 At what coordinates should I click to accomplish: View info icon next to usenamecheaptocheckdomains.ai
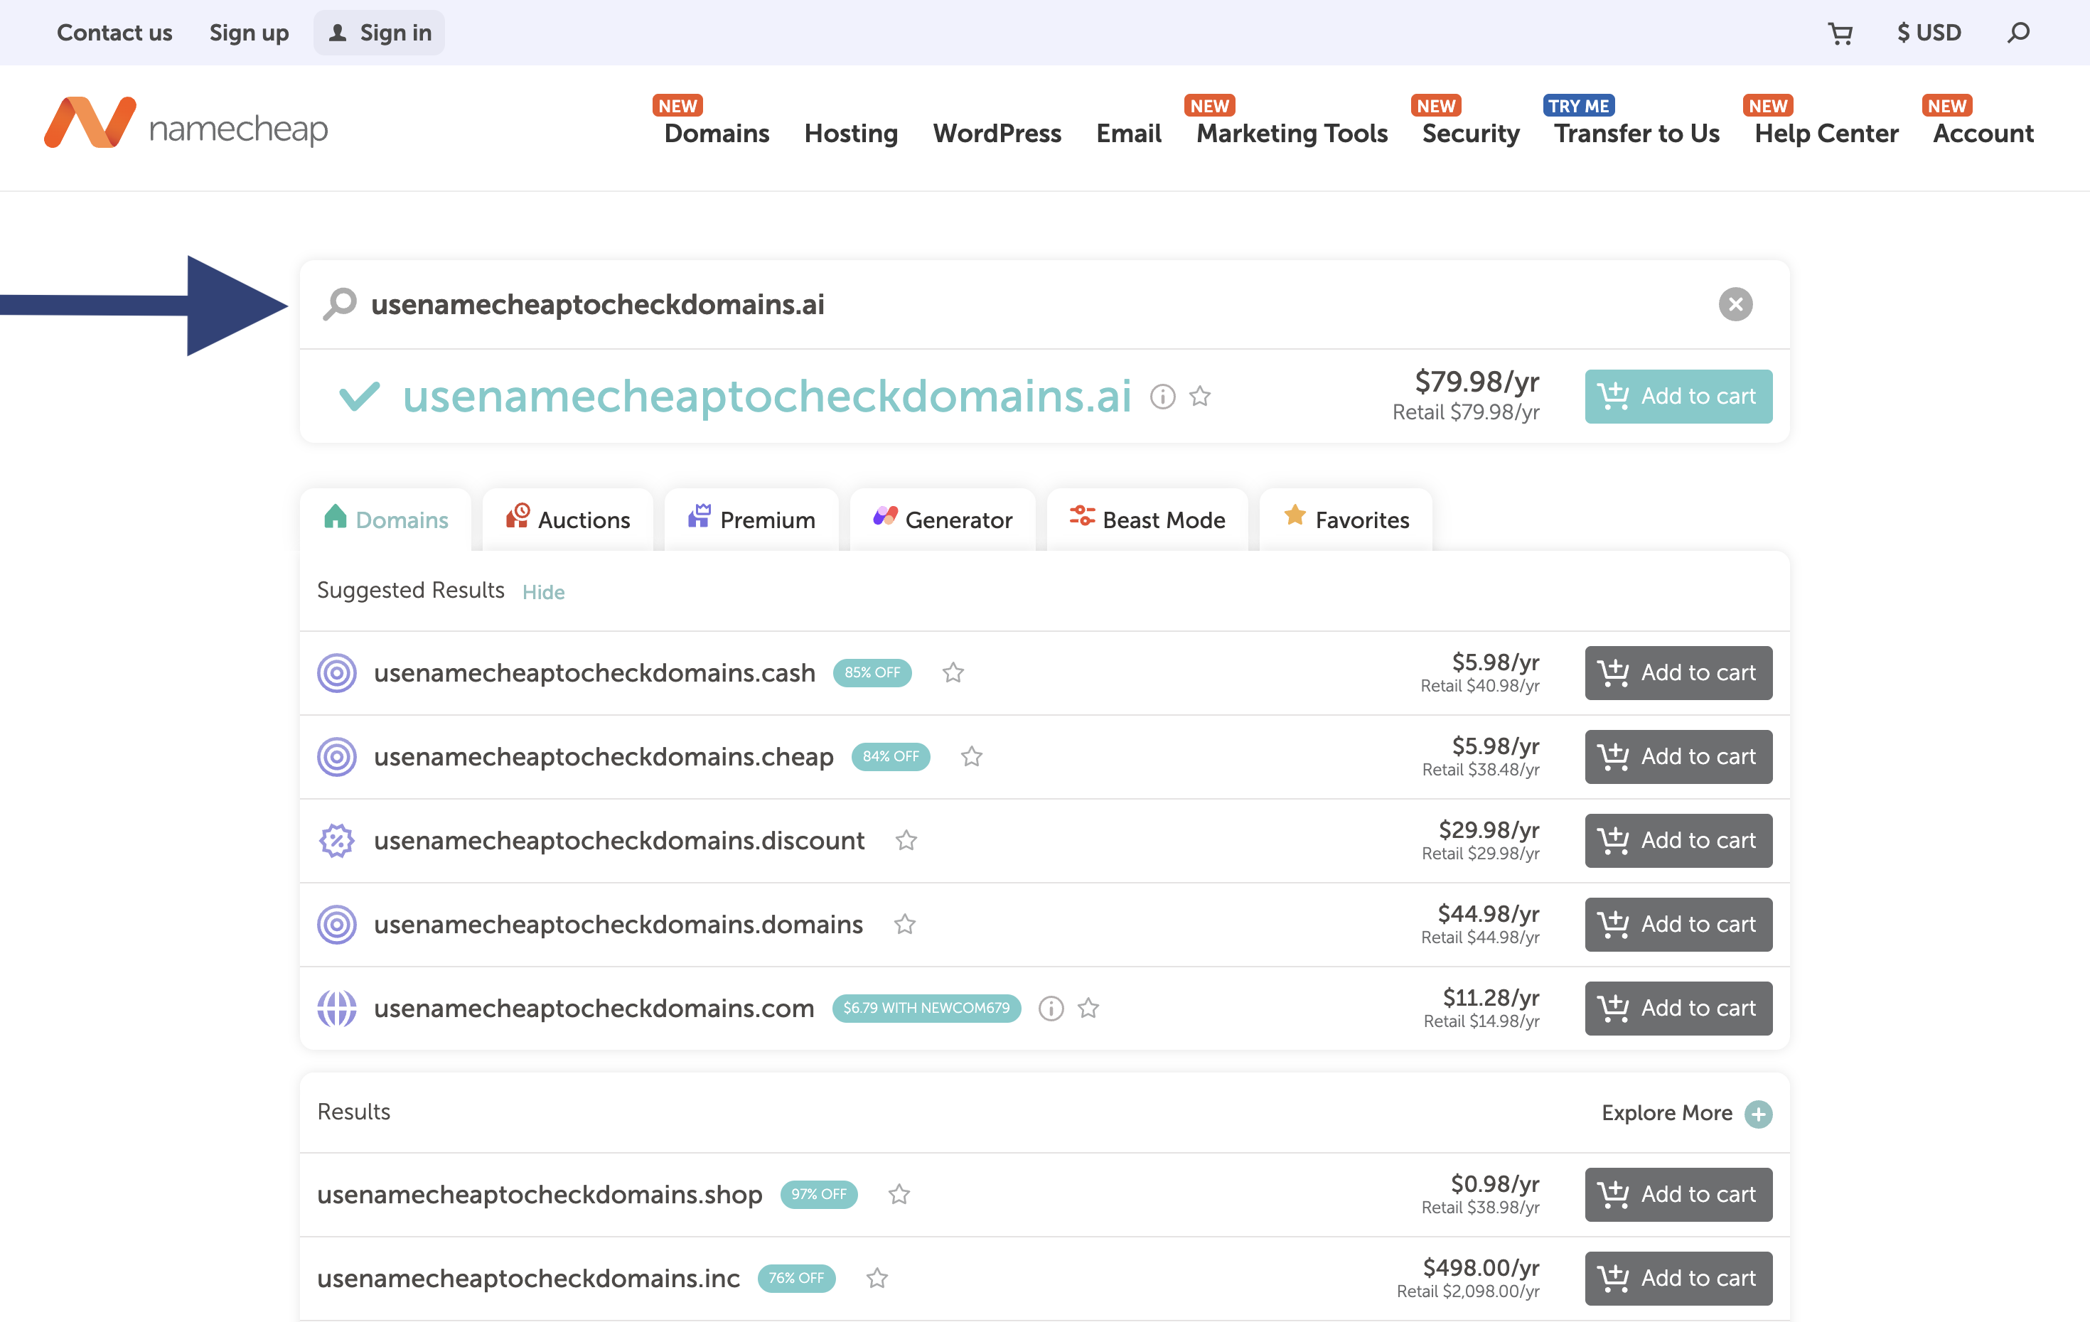(1162, 396)
